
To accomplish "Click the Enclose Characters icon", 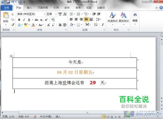I will pyautogui.click(x=65, y=25).
